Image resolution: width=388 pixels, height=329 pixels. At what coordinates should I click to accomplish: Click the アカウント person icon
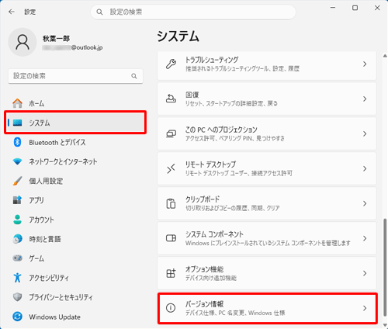pos(17,220)
